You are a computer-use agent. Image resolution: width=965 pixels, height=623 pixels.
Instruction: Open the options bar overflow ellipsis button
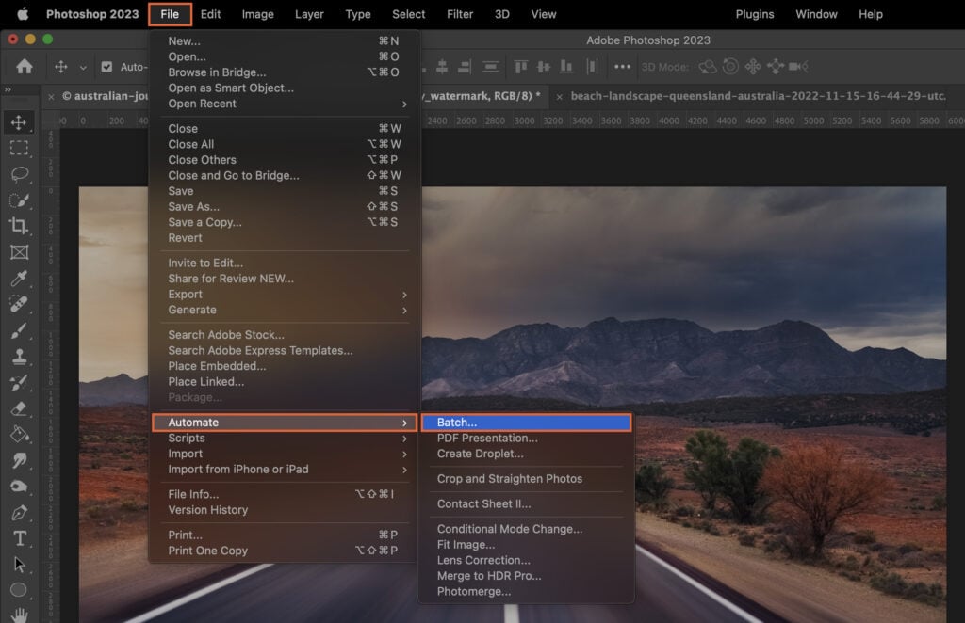point(622,67)
